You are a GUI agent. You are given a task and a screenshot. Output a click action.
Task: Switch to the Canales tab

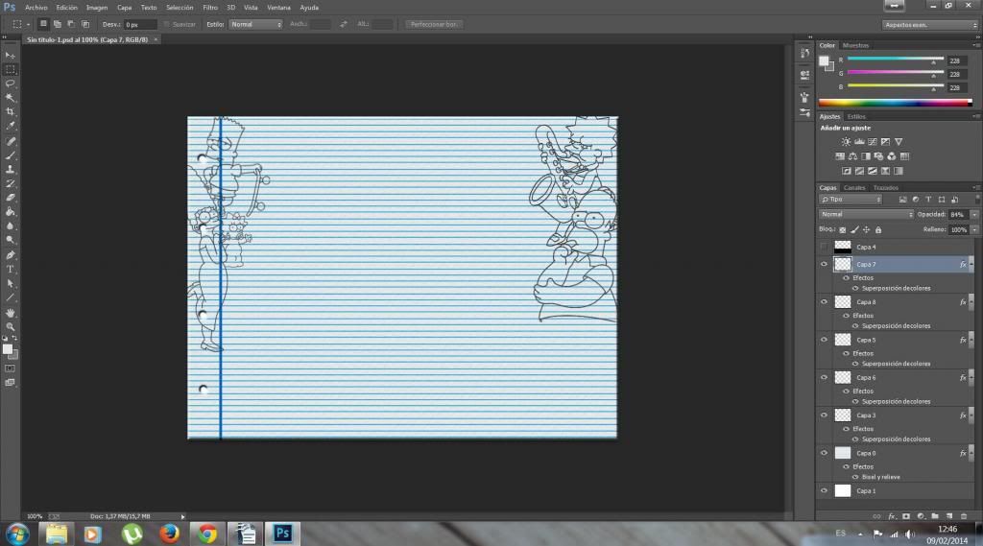[x=853, y=187]
